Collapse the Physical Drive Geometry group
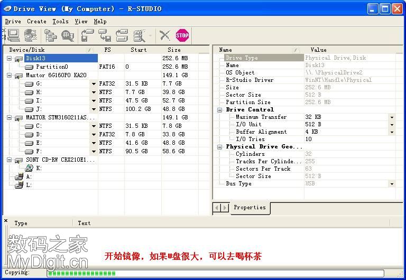The image size is (406, 280). (219, 147)
